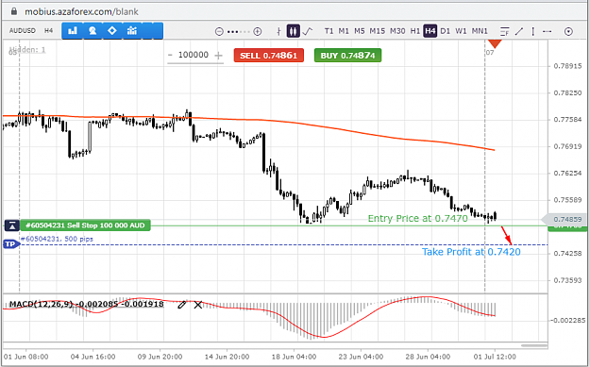Switch to line chart type
590x367 pixels.
point(308,31)
